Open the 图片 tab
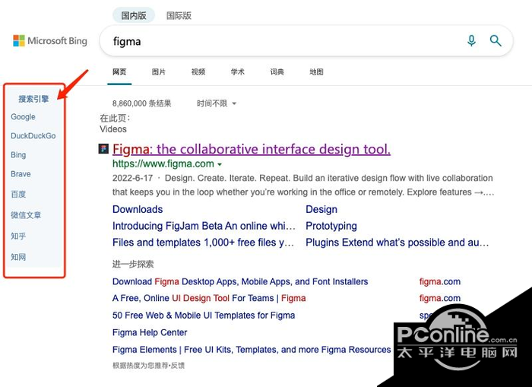 (x=159, y=72)
